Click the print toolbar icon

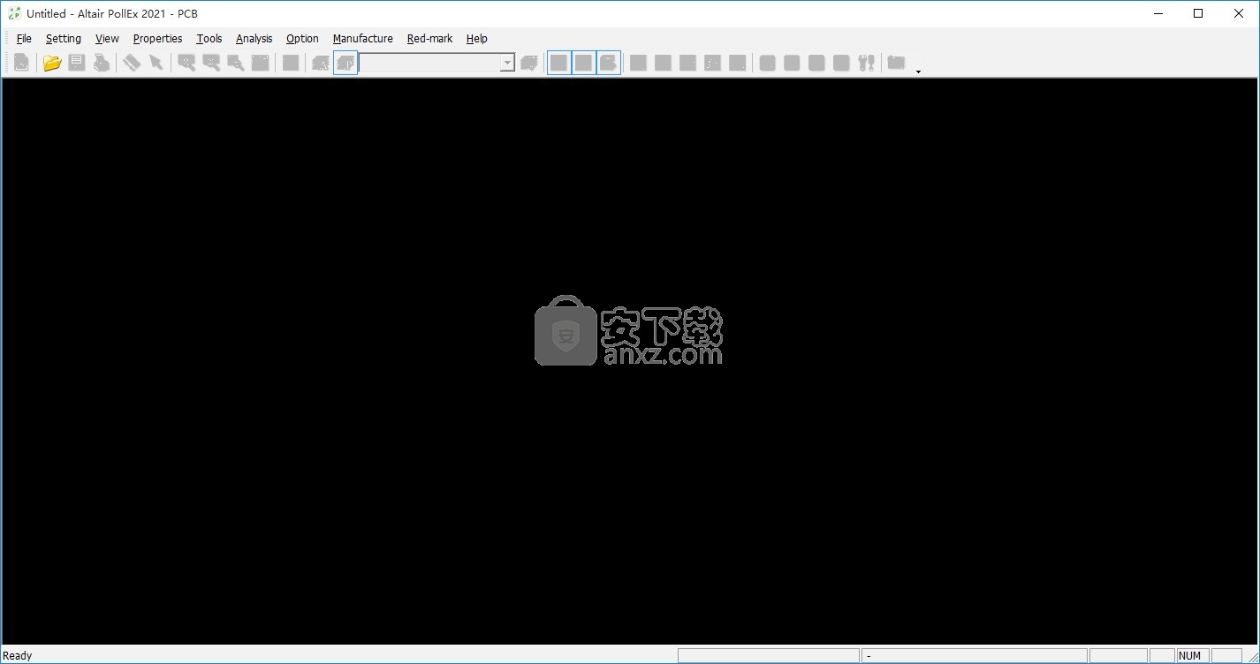(x=102, y=63)
